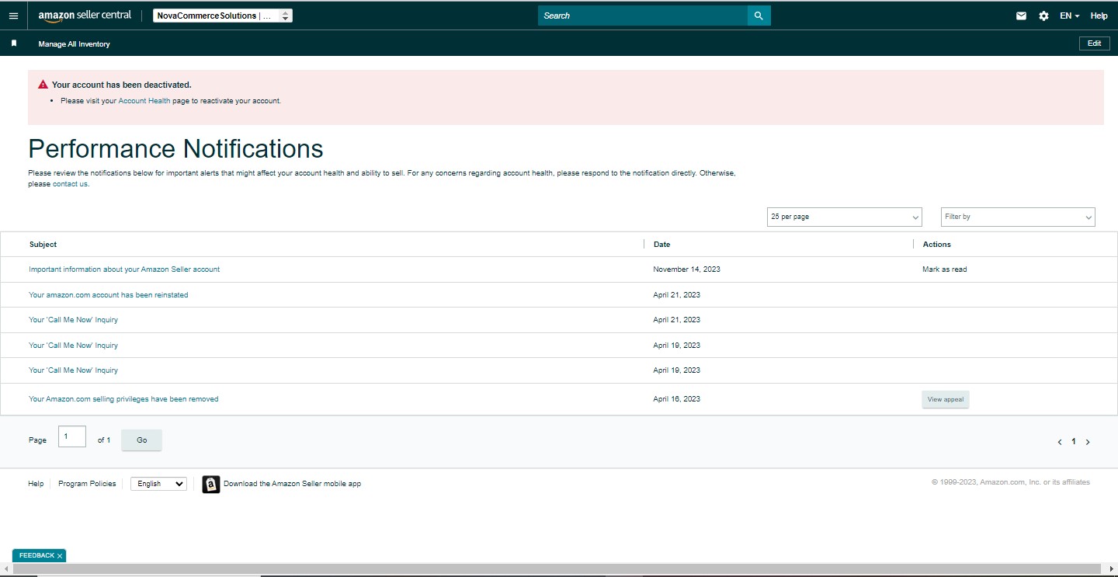
Task: Select the November 14, 2023 date cell
Action: click(x=686, y=269)
